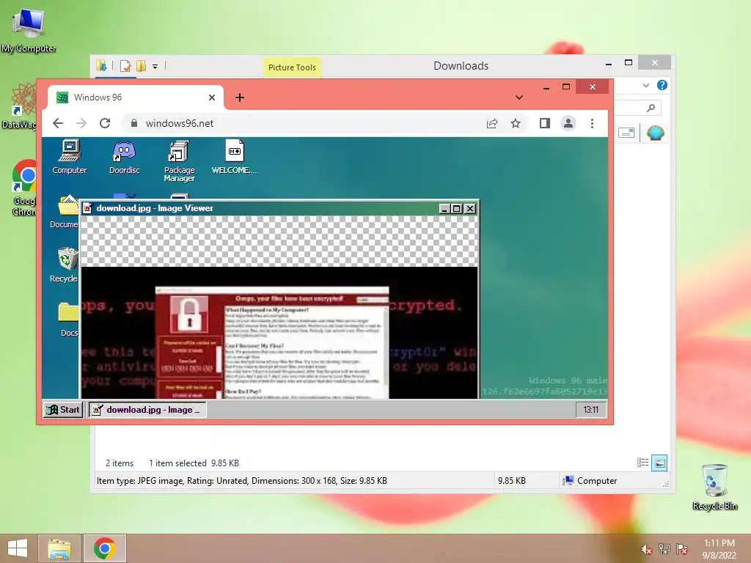751x563 pixels.
Task: Click the muted volume tray icon
Action: 646,549
